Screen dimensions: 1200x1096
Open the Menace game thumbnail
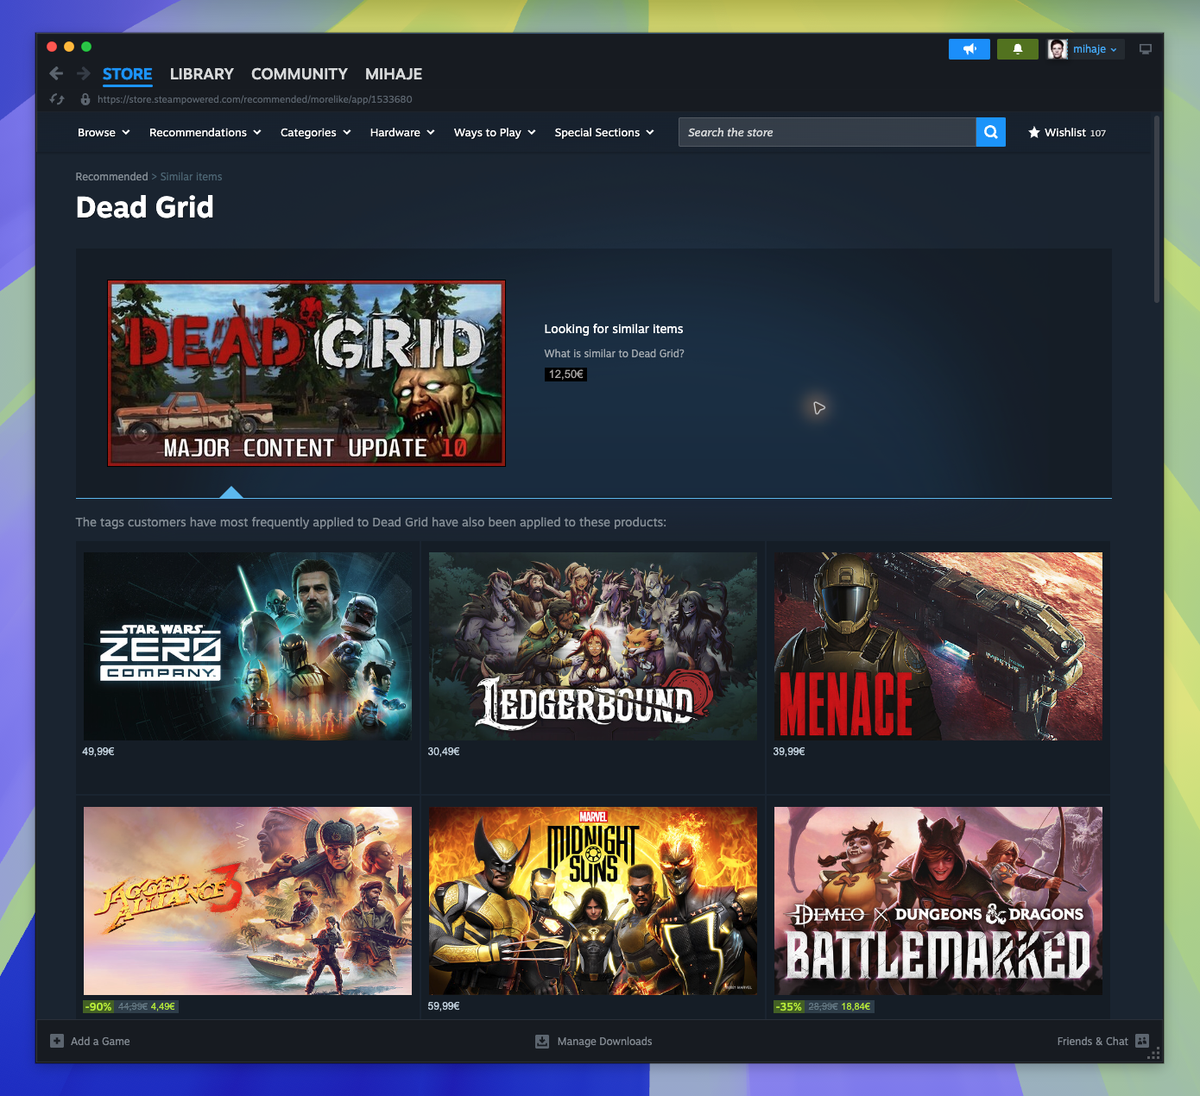pos(938,646)
